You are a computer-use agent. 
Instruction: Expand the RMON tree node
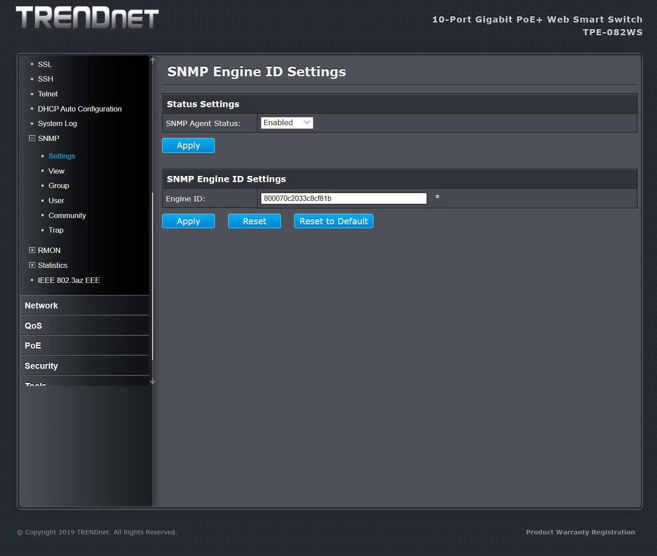pos(32,250)
